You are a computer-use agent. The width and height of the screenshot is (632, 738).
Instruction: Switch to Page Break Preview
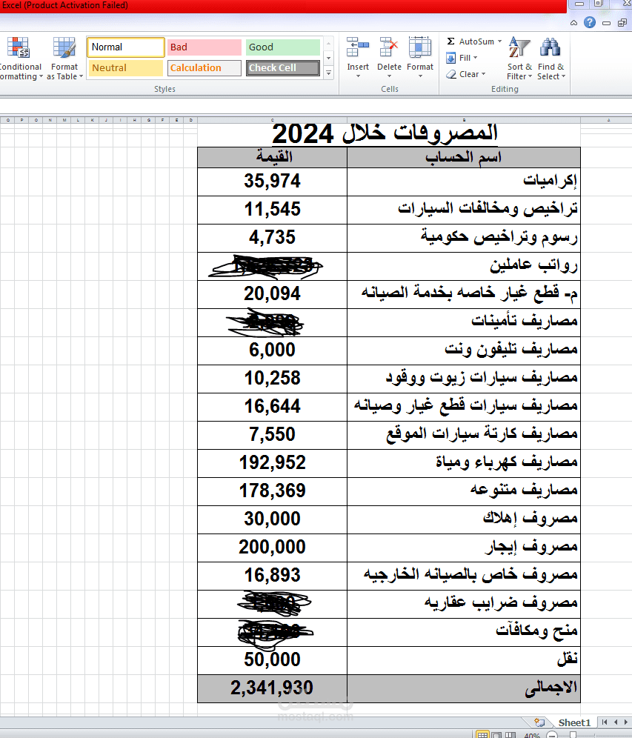tap(510, 735)
